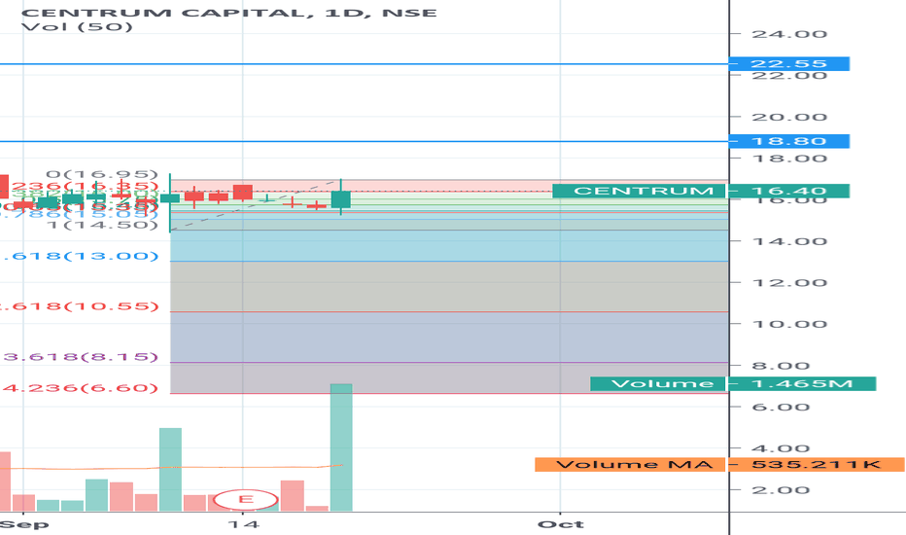Image resolution: width=906 pixels, height=535 pixels.
Task: Click the 10.00 price scale label
Action: (789, 324)
